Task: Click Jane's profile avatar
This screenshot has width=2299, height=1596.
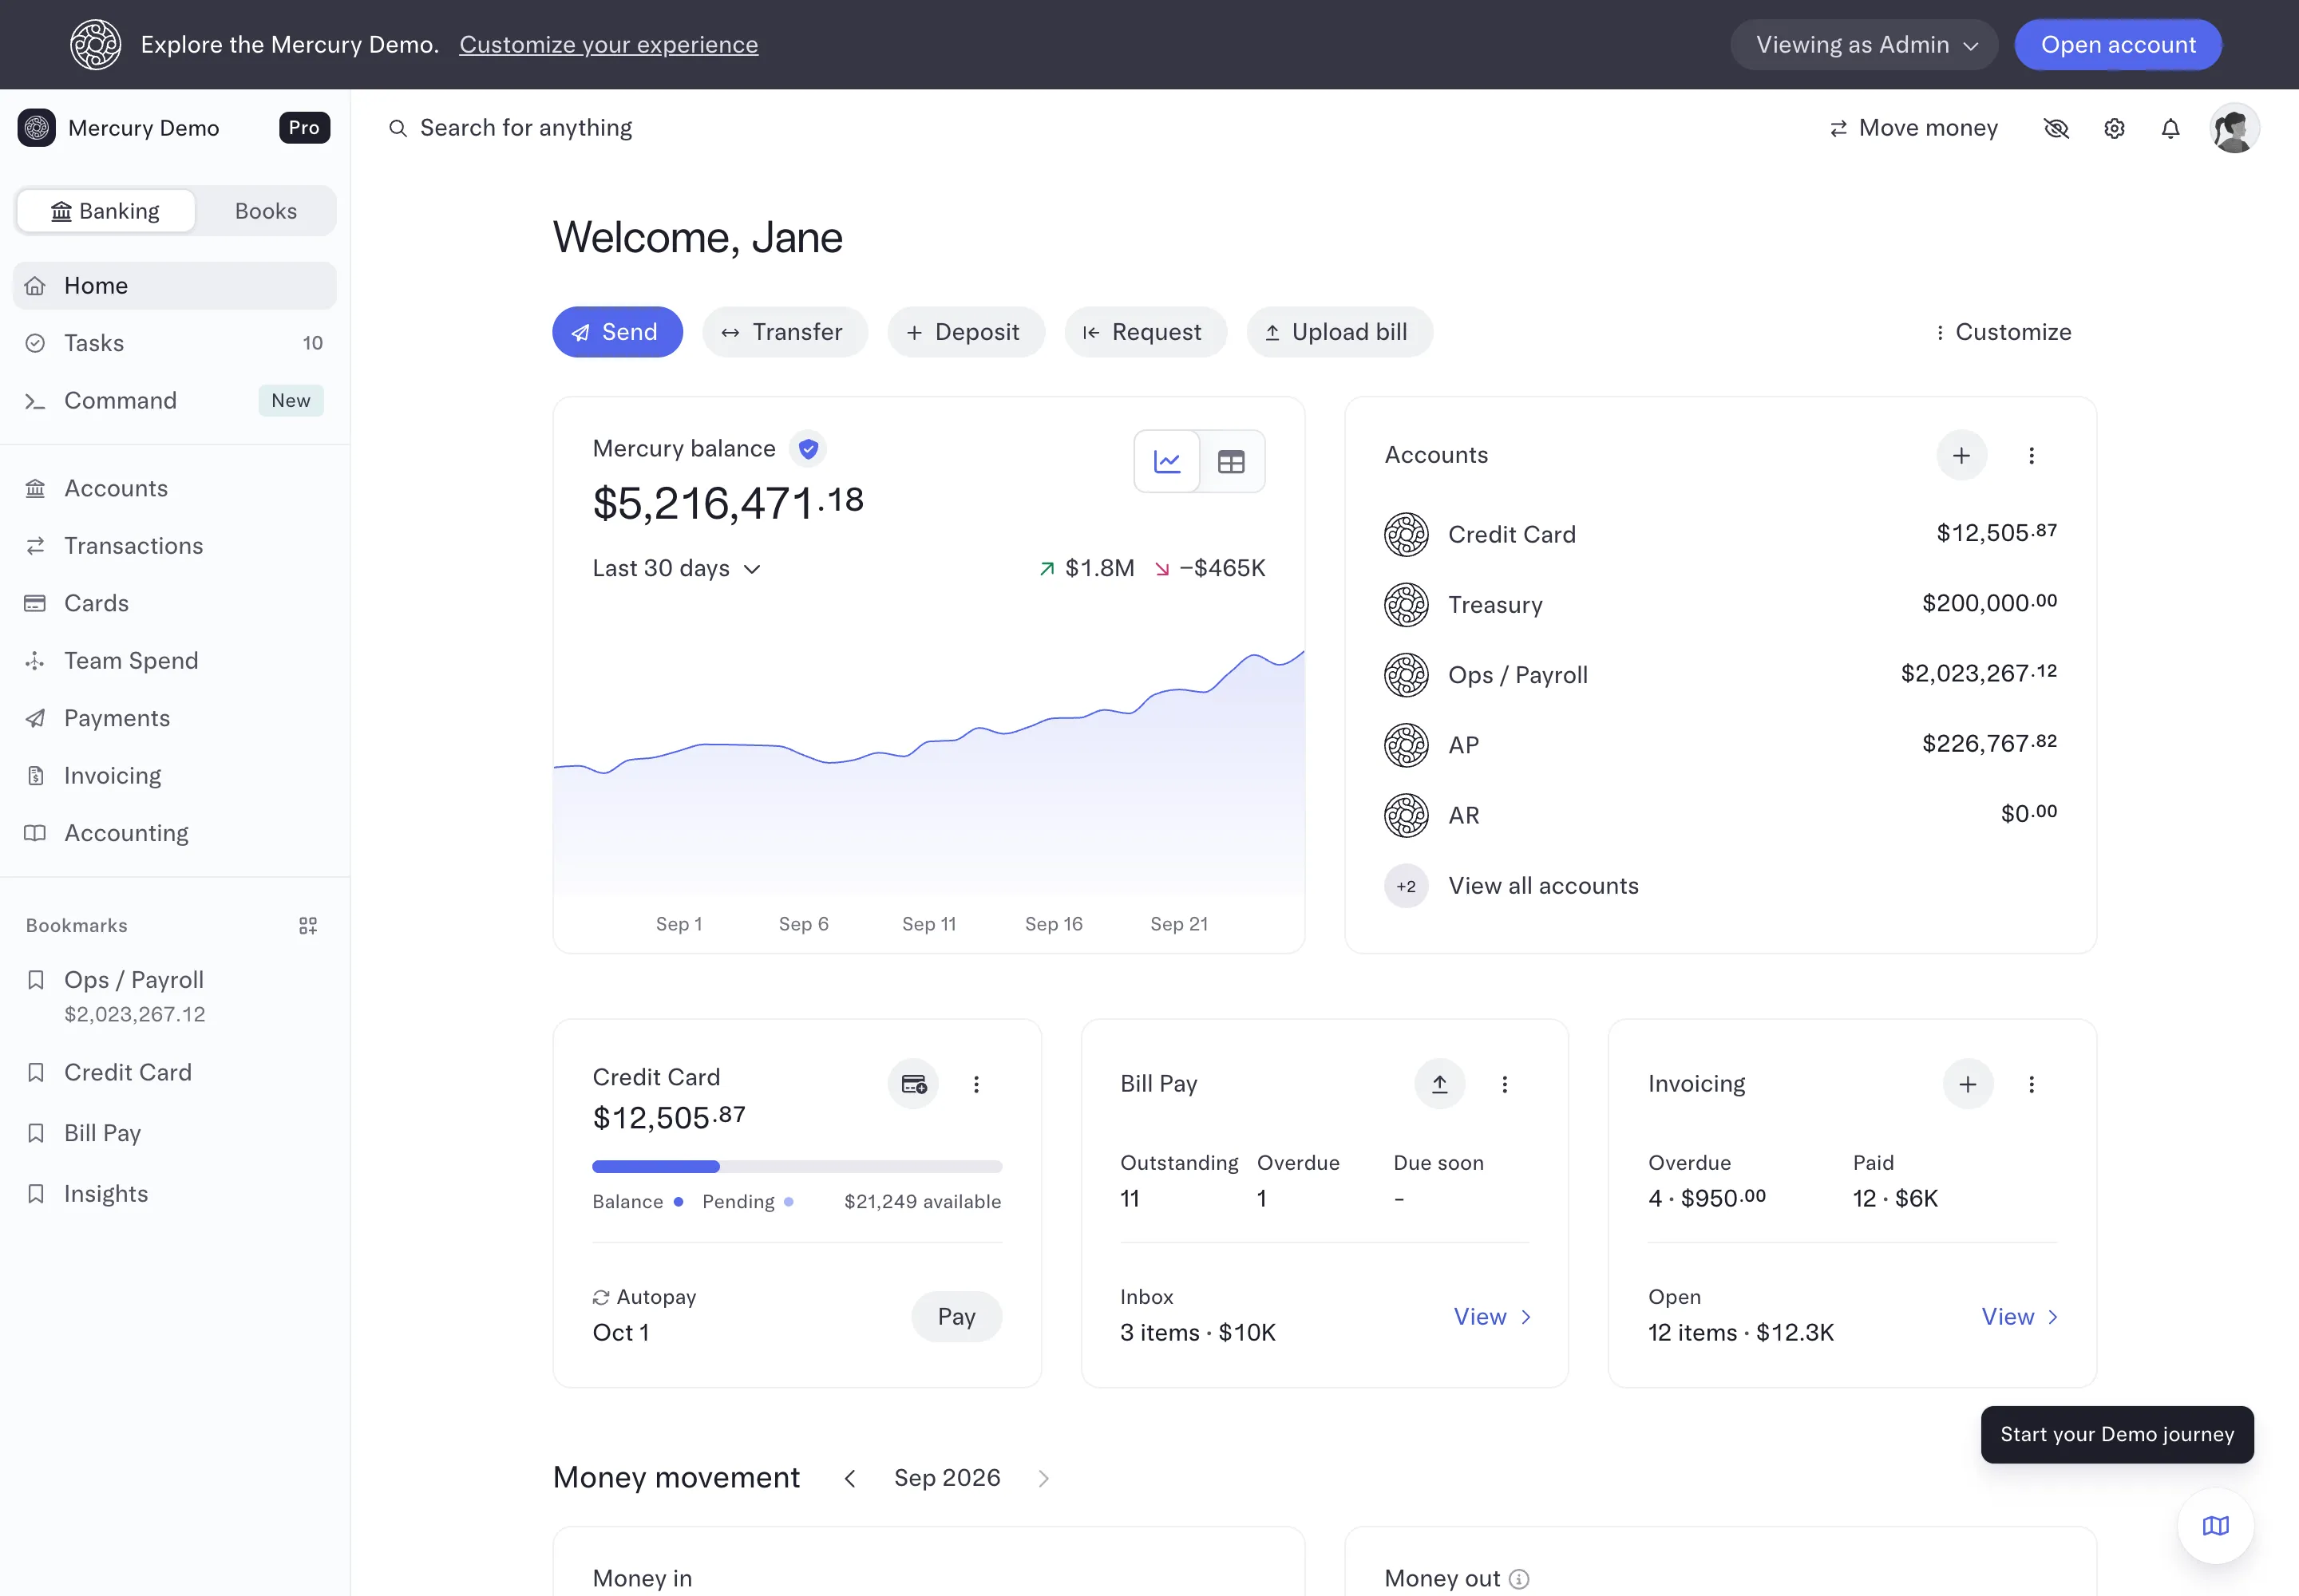Action: pyautogui.click(x=2234, y=128)
